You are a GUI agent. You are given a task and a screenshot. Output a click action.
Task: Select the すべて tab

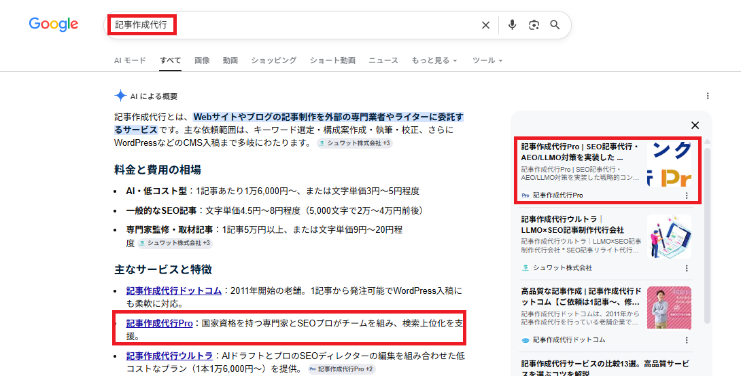pos(170,60)
